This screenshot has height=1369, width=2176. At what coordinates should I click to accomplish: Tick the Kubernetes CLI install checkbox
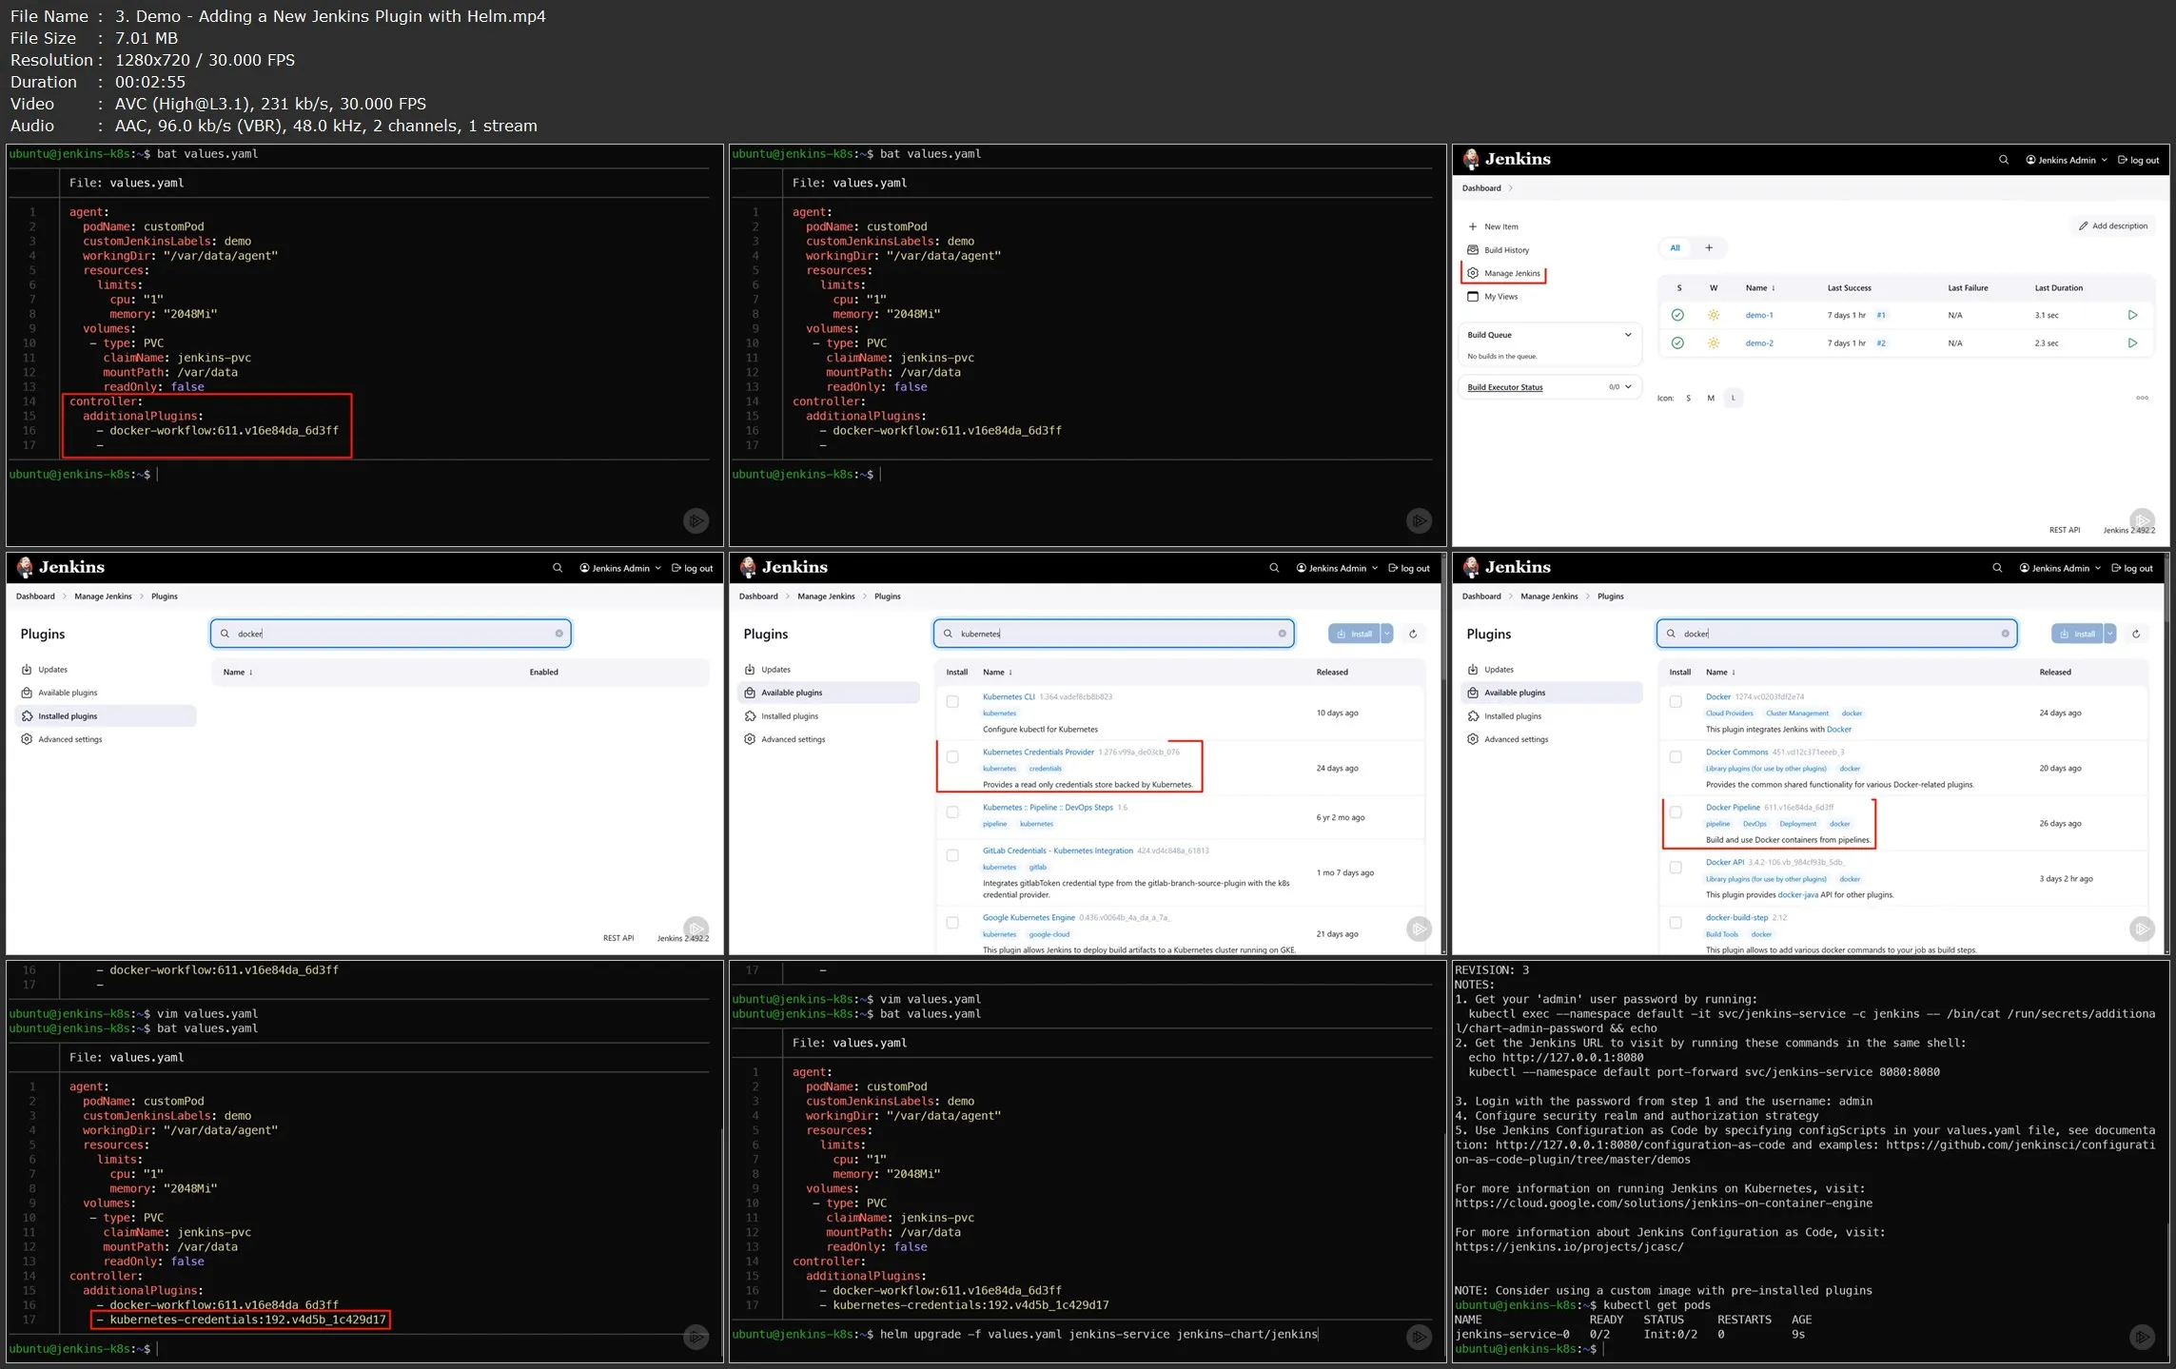point(952,702)
